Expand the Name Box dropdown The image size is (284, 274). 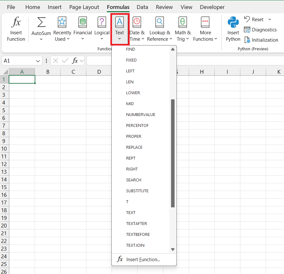click(37, 60)
